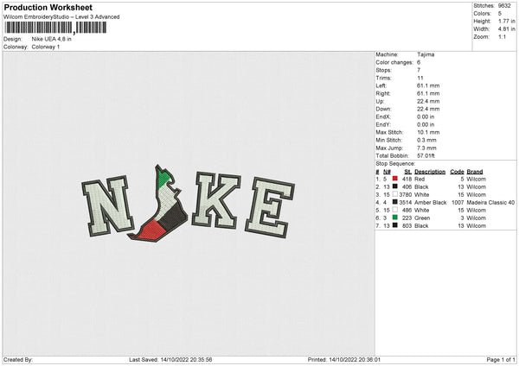Click the Stitches value 9632
The width and height of the screenshot is (519, 366).
coord(504,6)
